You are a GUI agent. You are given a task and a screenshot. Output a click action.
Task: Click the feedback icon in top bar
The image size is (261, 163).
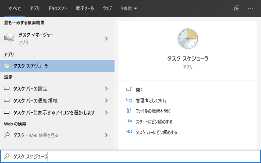coord(236,8)
